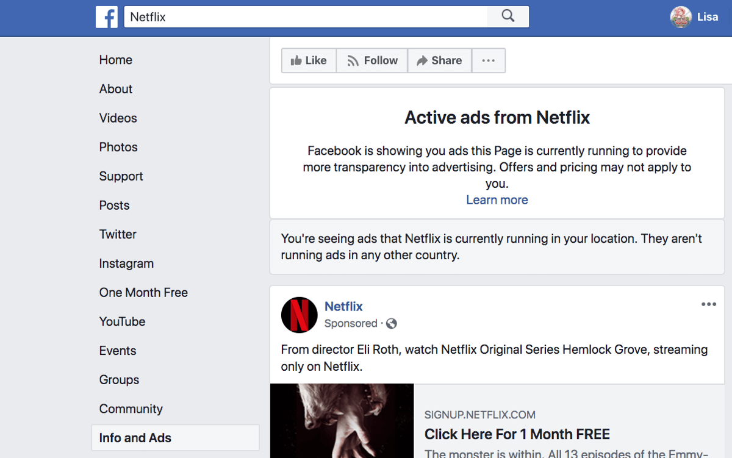Open the Support section

tap(121, 176)
